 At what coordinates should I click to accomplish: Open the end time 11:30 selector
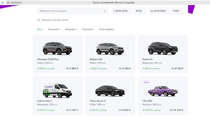pos(177,11)
